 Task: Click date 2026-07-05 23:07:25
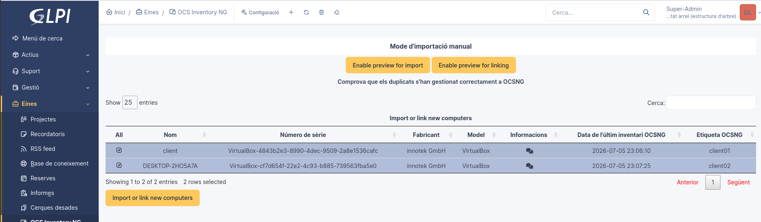click(621, 166)
